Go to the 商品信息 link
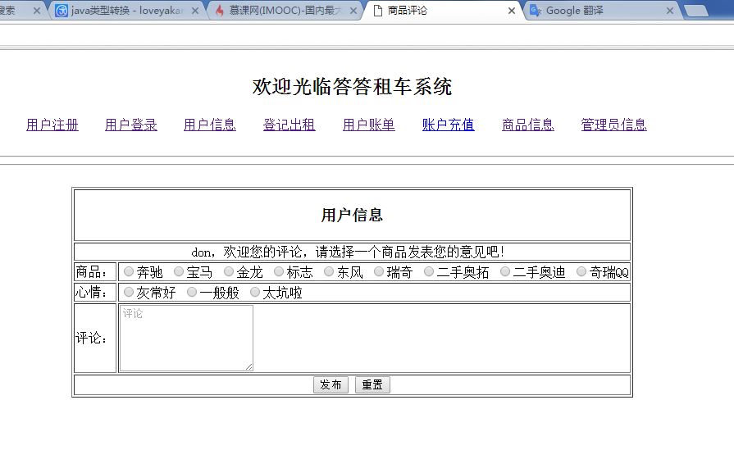 (528, 125)
